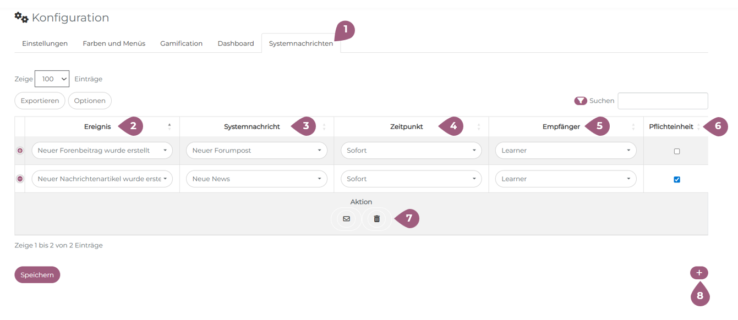The width and height of the screenshot is (738, 320).
Task: Sort by Systemnachricht column arrows
Action: point(324,126)
